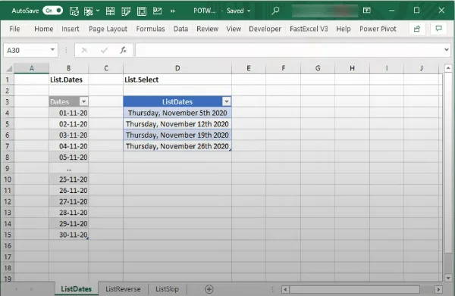The height and width of the screenshot is (296, 455).
Task: Open the FastExcel V3 tab
Action: click(x=309, y=29)
